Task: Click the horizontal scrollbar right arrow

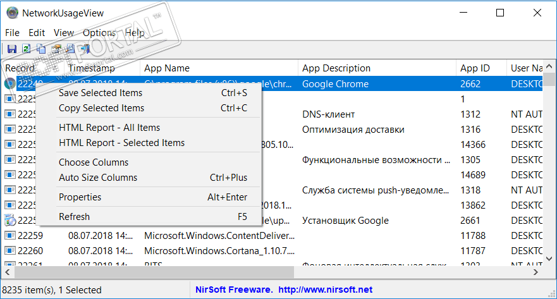Action: point(536,272)
